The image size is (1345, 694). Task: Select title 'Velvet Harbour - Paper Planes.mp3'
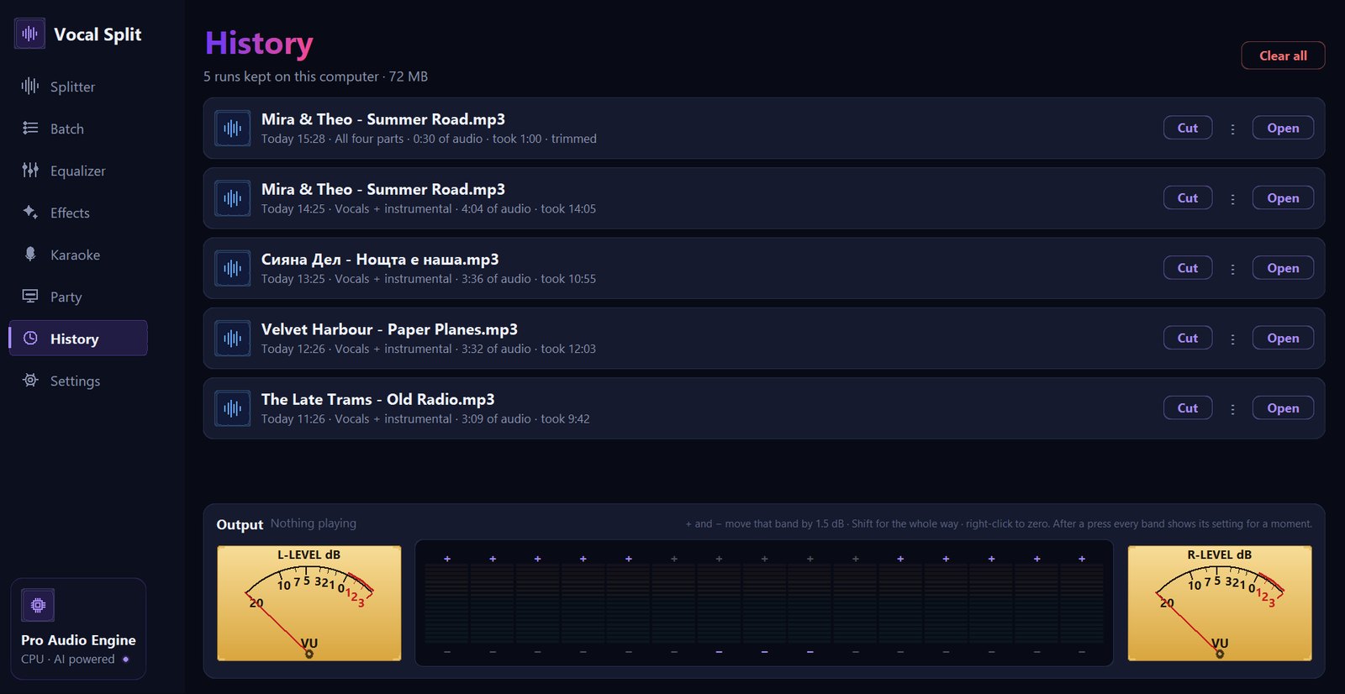pyautogui.click(x=389, y=329)
